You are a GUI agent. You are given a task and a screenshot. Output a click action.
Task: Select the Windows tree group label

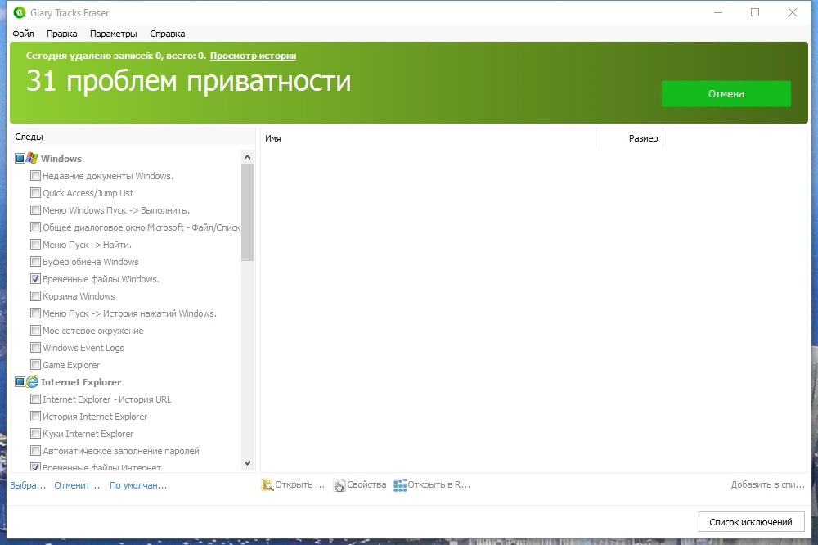(x=61, y=159)
